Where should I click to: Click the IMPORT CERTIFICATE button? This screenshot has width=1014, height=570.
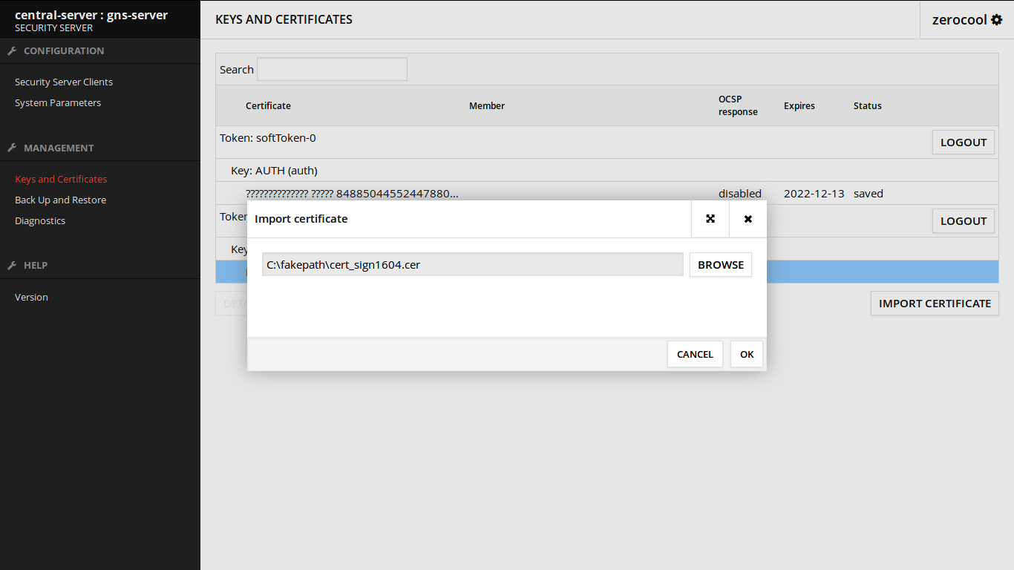934,304
